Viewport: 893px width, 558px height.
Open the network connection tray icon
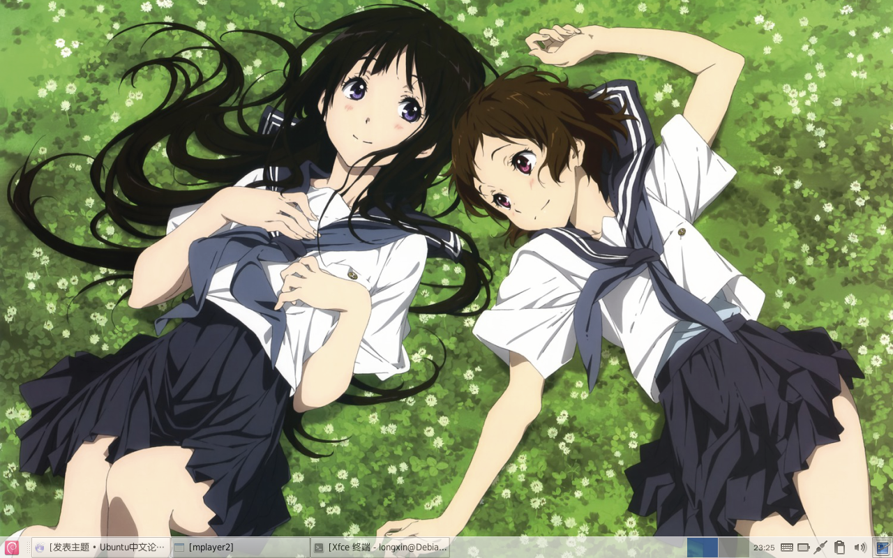821,548
